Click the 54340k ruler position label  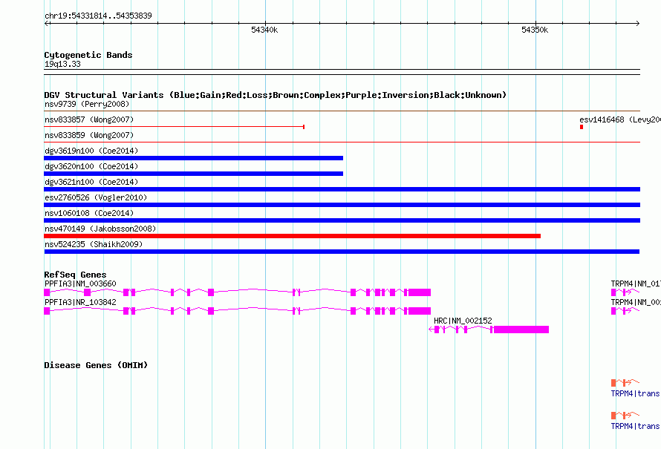(x=264, y=30)
